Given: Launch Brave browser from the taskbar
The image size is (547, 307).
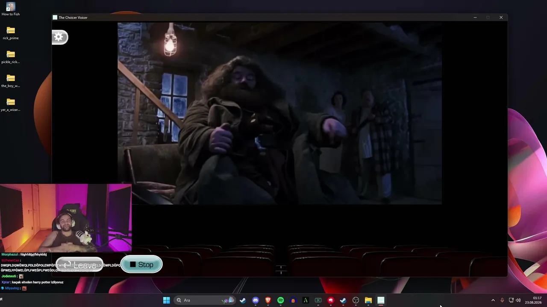Looking at the screenshot, I should click(268, 300).
